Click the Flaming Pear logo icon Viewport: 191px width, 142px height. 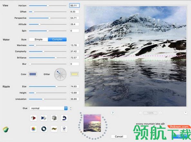6,129
